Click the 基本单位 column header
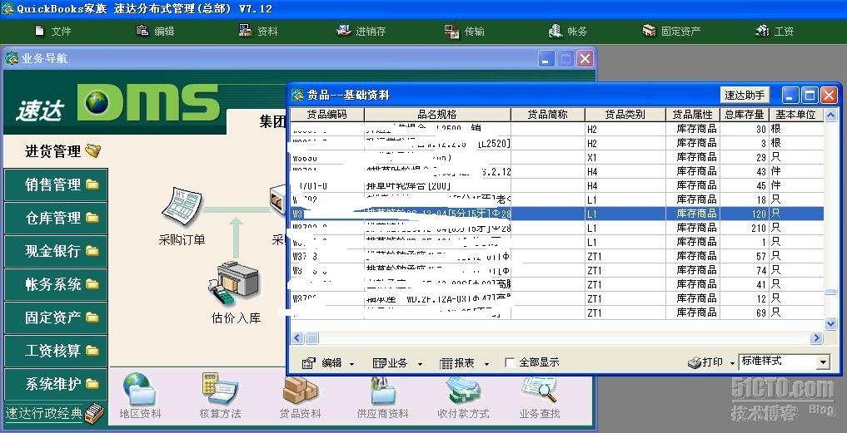The image size is (847, 433). (796, 115)
